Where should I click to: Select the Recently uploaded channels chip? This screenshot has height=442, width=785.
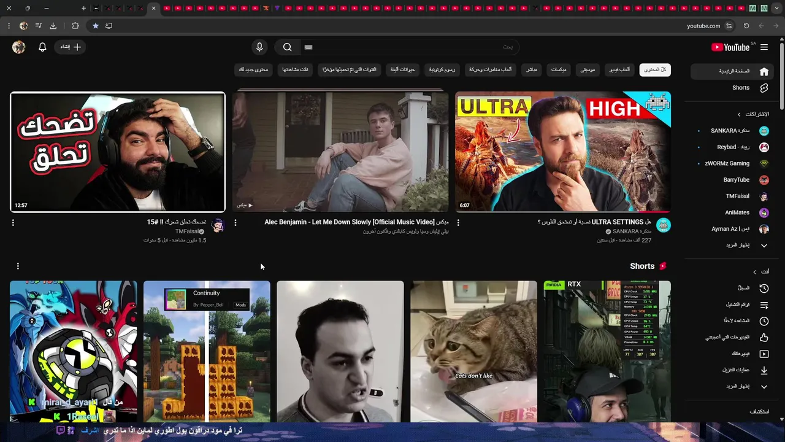pyautogui.click(x=350, y=70)
